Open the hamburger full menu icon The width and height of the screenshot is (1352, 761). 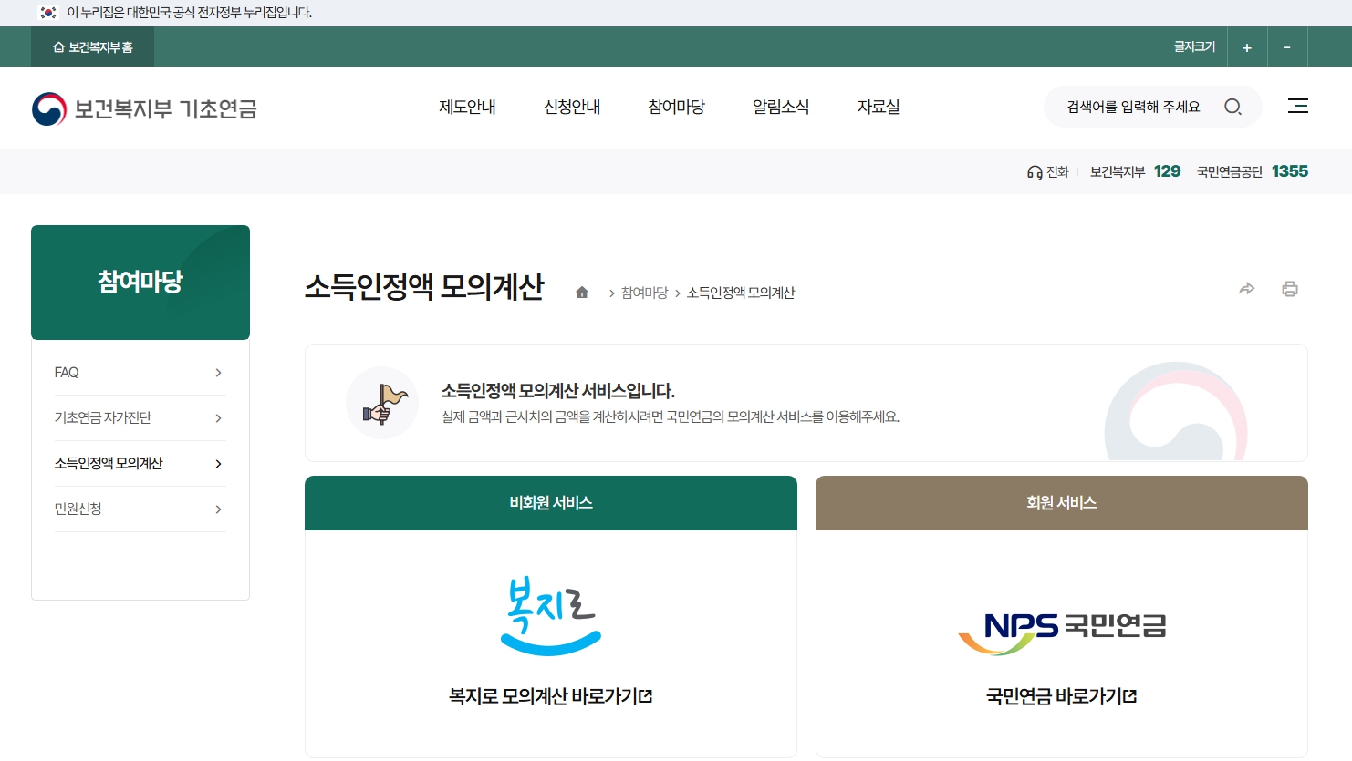(1297, 106)
